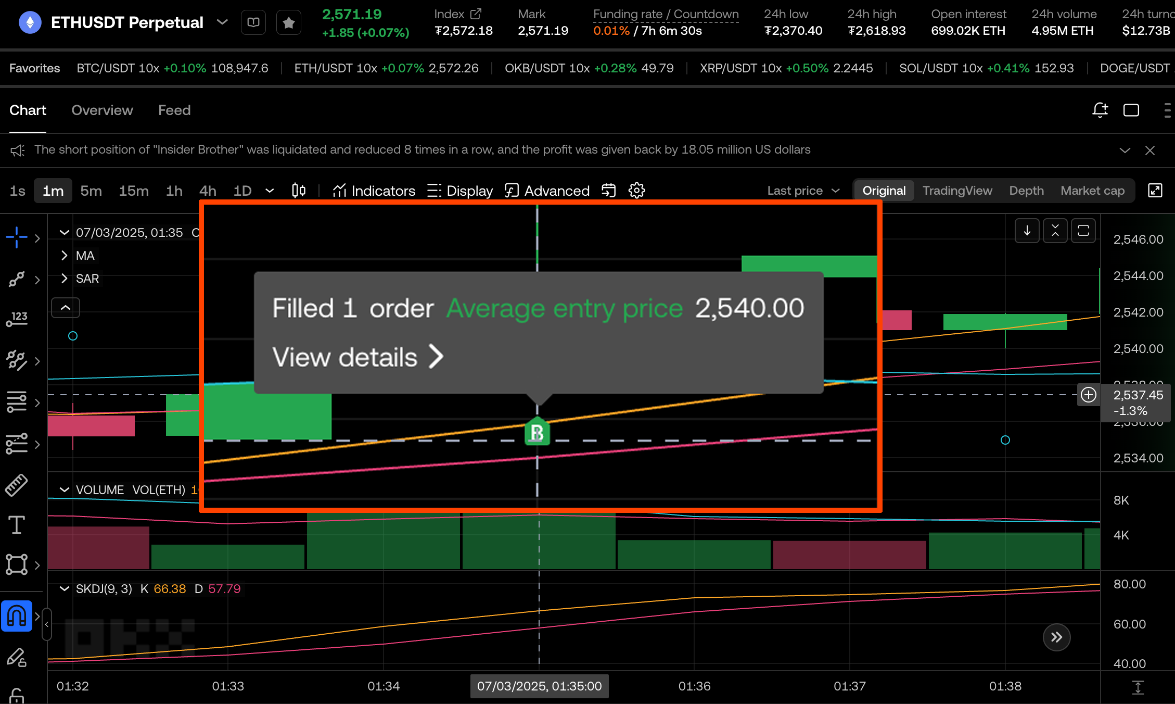The width and height of the screenshot is (1175, 704).
Task: Click View details in order tooltip
Action: click(357, 357)
